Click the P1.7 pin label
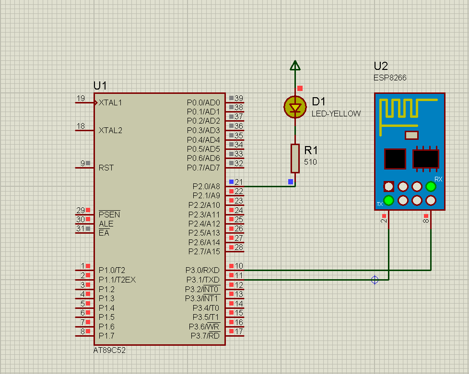469x374 pixels. pos(106,336)
